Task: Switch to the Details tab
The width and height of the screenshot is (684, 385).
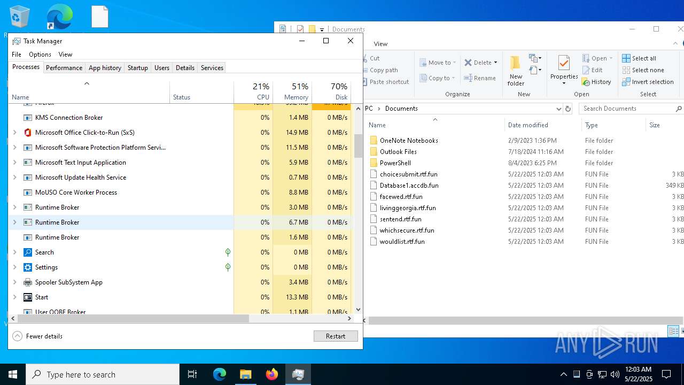Action: tap(185, 68)
